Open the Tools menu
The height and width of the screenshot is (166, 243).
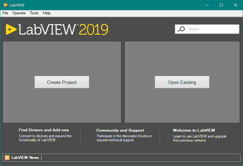[34, 13]
